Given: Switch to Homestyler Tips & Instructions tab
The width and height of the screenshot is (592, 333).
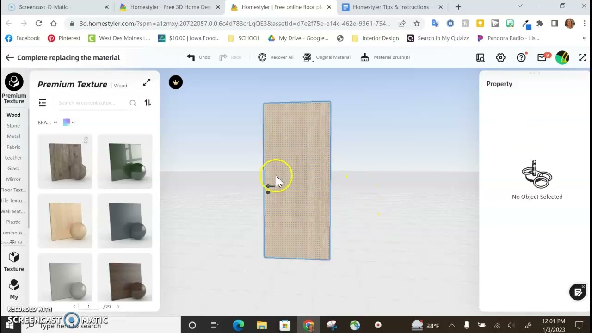Looking at the screenshot, I should coord(391,7).
